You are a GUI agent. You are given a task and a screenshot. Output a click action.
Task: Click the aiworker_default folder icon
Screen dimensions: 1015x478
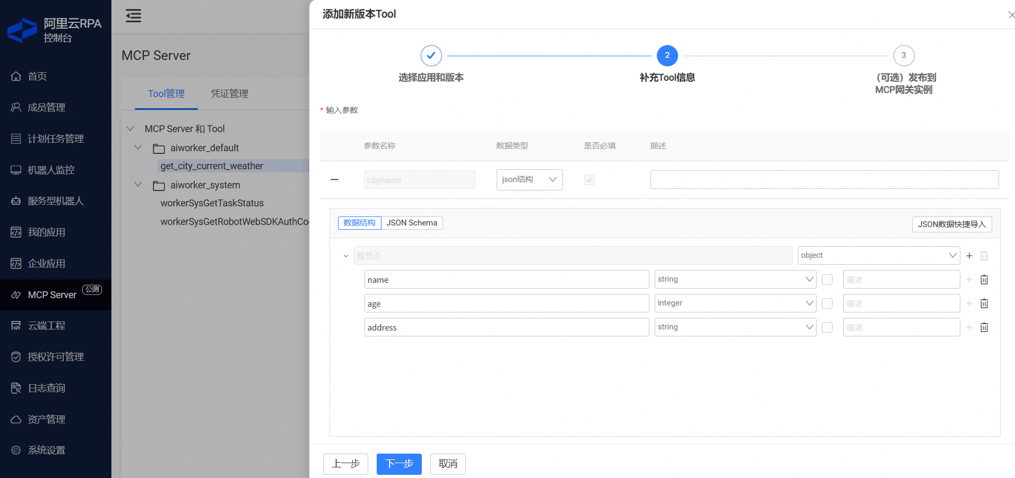[159, 149]
